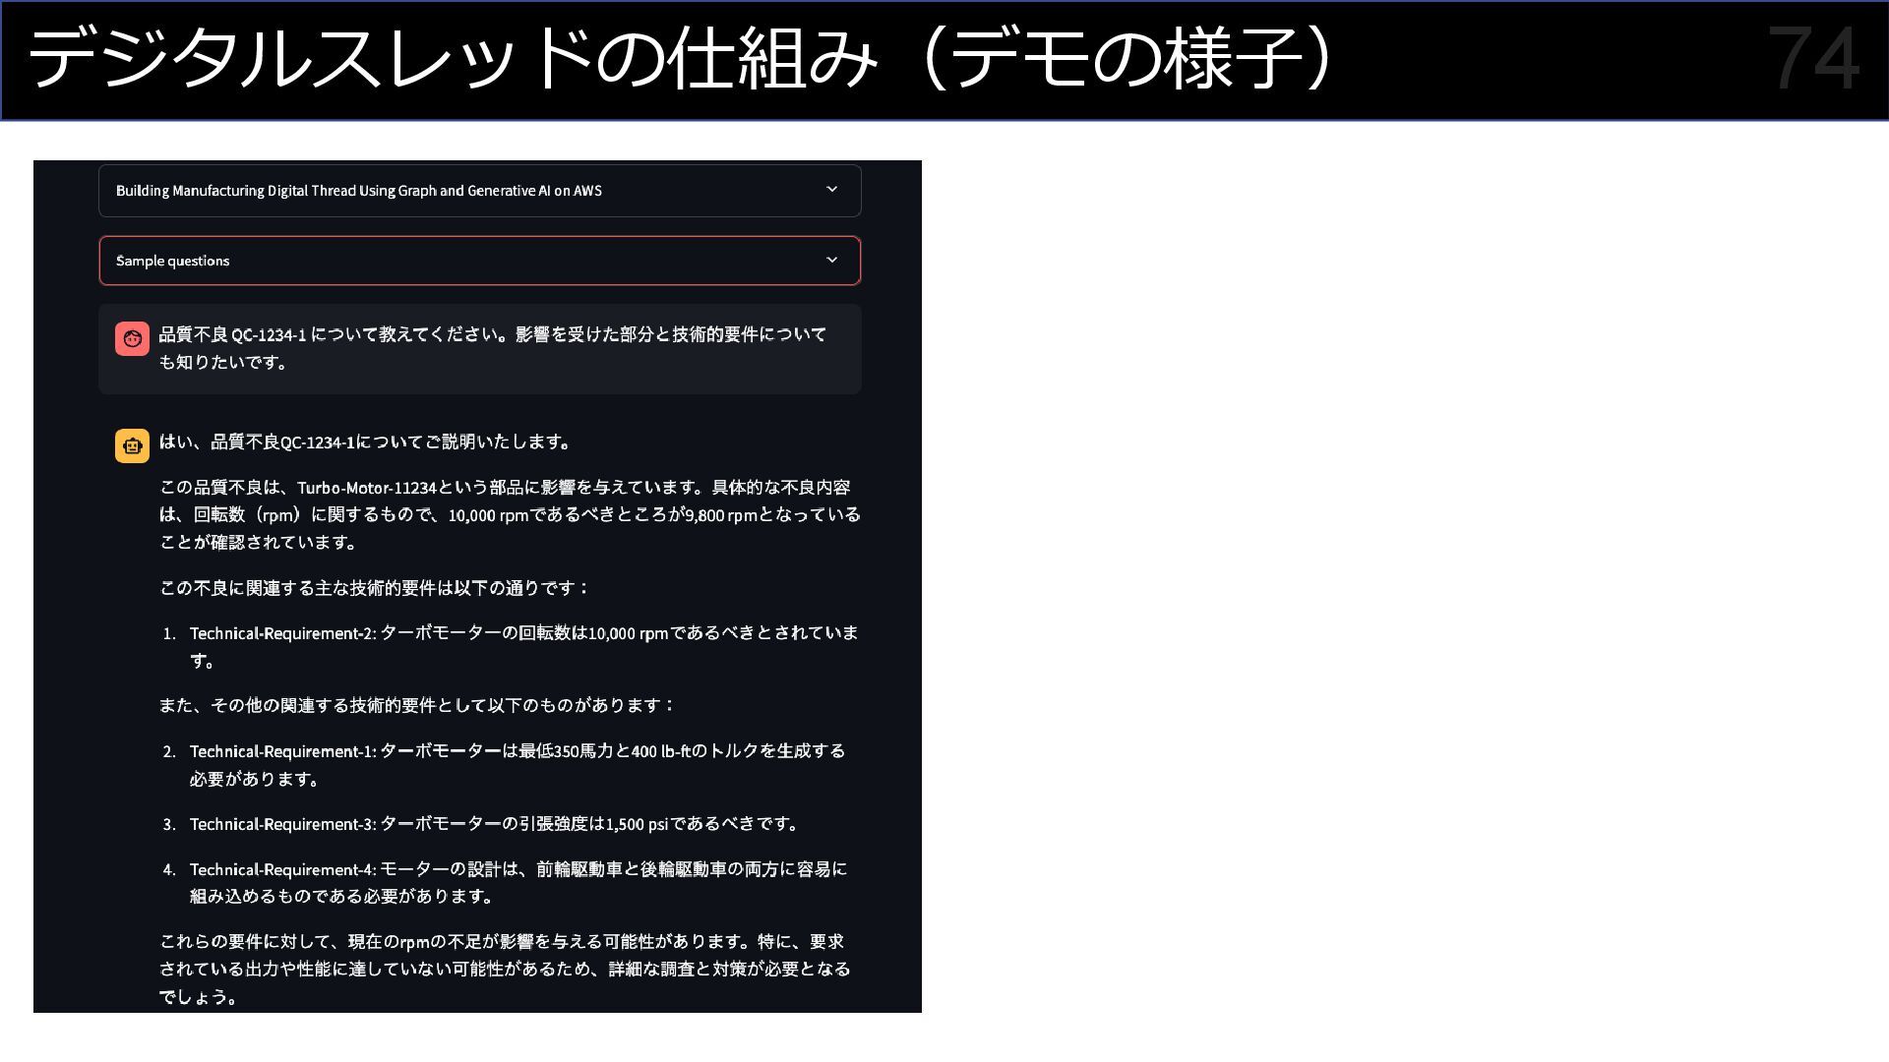Click the yellow robot assistant avatar icon

[132, 445]
